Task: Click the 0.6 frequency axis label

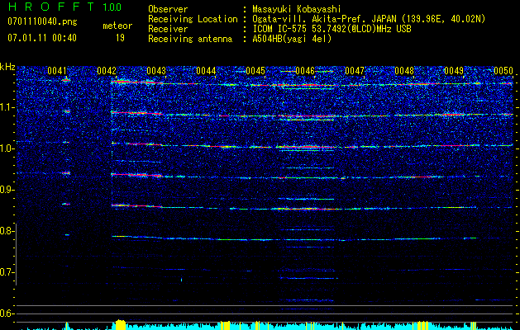Action: click(x=7, y=313)
